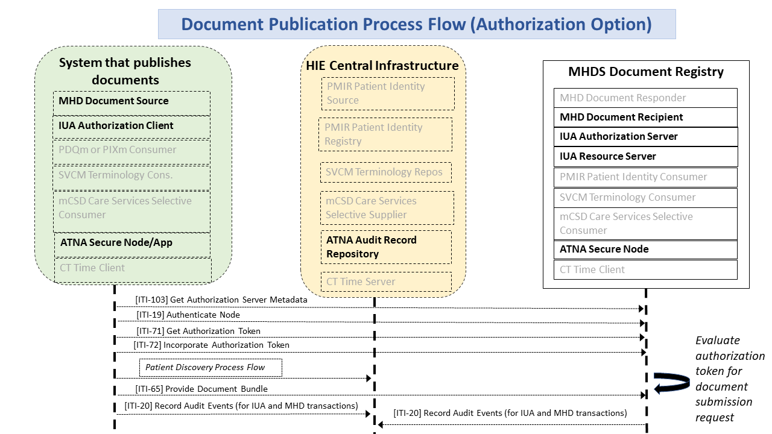Click the MHD Document Recipient row

pos(645,118)
